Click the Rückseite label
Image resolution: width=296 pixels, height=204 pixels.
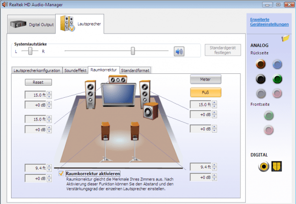[x=260, y=53]
